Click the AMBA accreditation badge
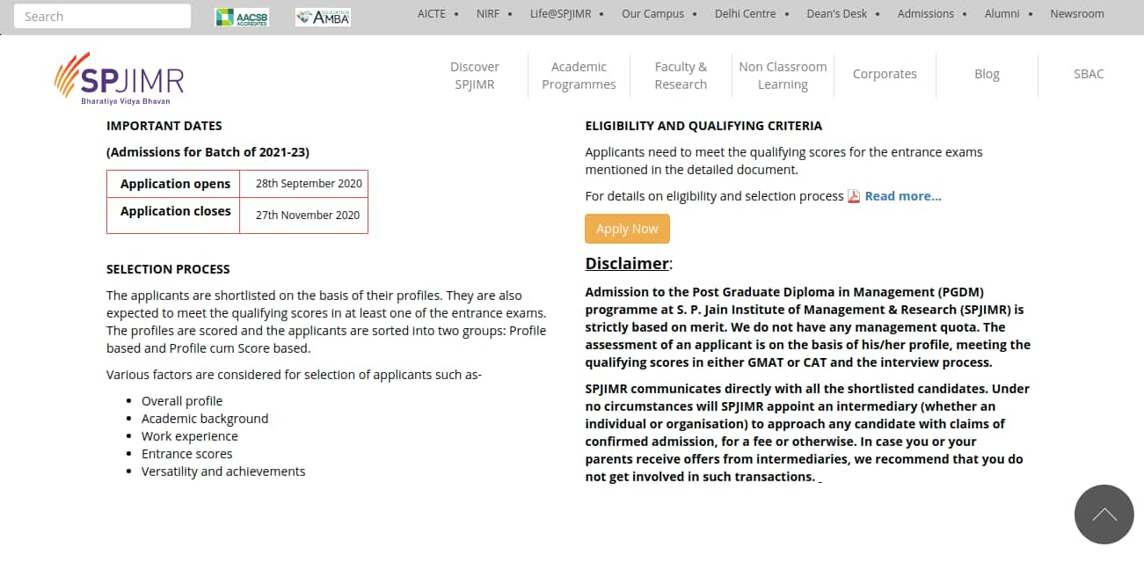 point(323,17)
